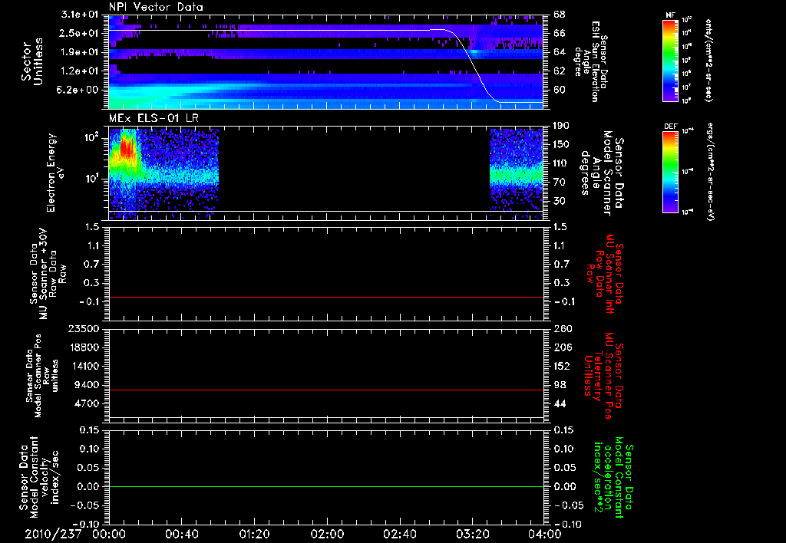Click the 64 degree sun elevation tick
Viewport: 786px width, 543px height.
(560, 52)
